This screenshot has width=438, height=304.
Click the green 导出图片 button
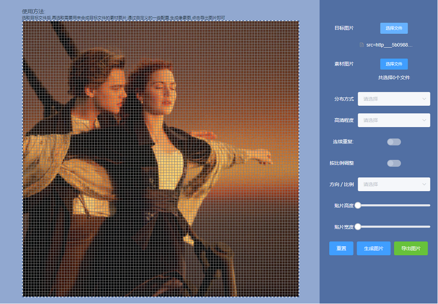point(411,248)
